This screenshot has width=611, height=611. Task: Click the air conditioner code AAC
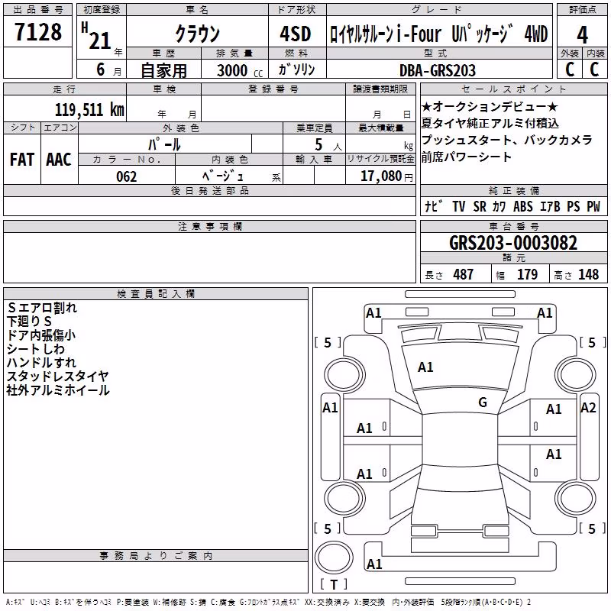tap(59, 160)
